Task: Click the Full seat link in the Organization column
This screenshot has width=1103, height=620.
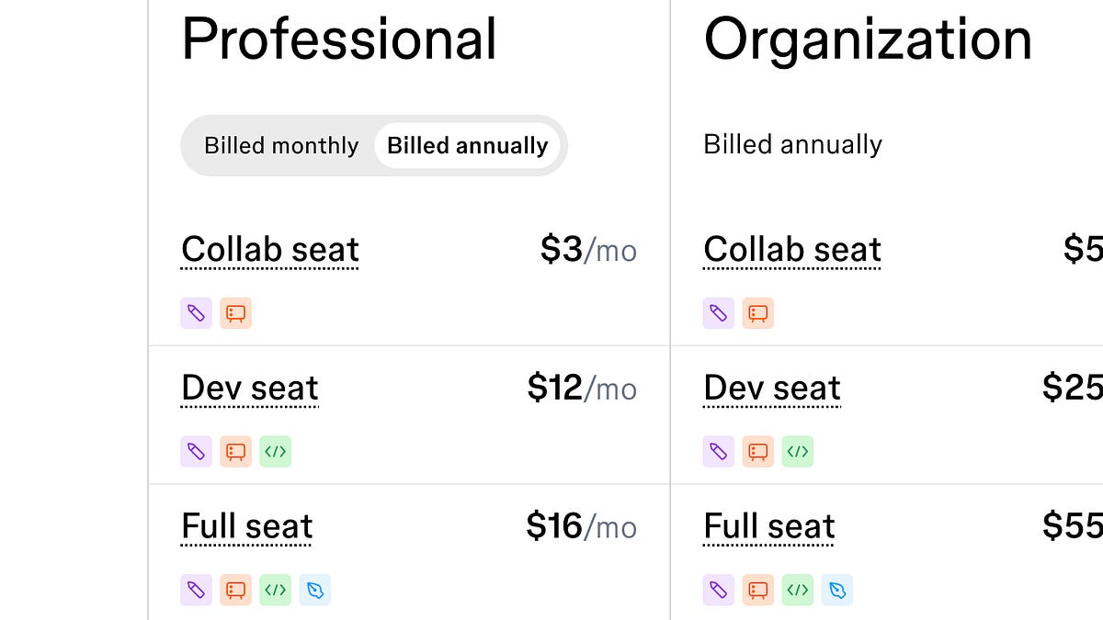Action: pyautogui.click(x=768, y=525)
